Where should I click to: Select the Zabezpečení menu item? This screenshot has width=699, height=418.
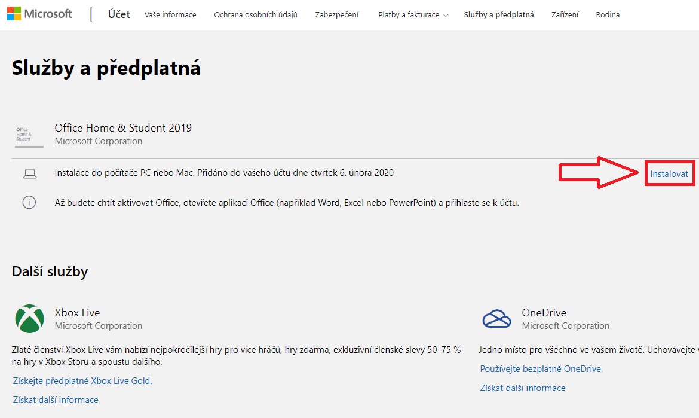pyautogui.click(x=336, y=15)
